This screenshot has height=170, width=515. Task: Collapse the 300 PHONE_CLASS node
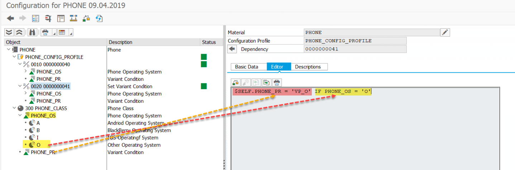pos(14,108)
